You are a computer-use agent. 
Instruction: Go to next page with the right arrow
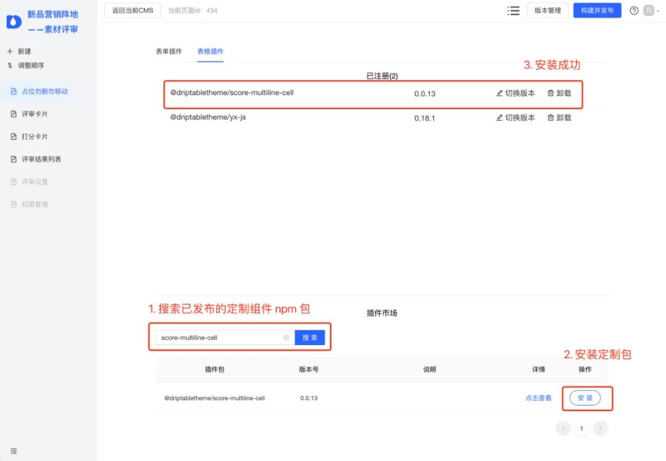point(601,428)
